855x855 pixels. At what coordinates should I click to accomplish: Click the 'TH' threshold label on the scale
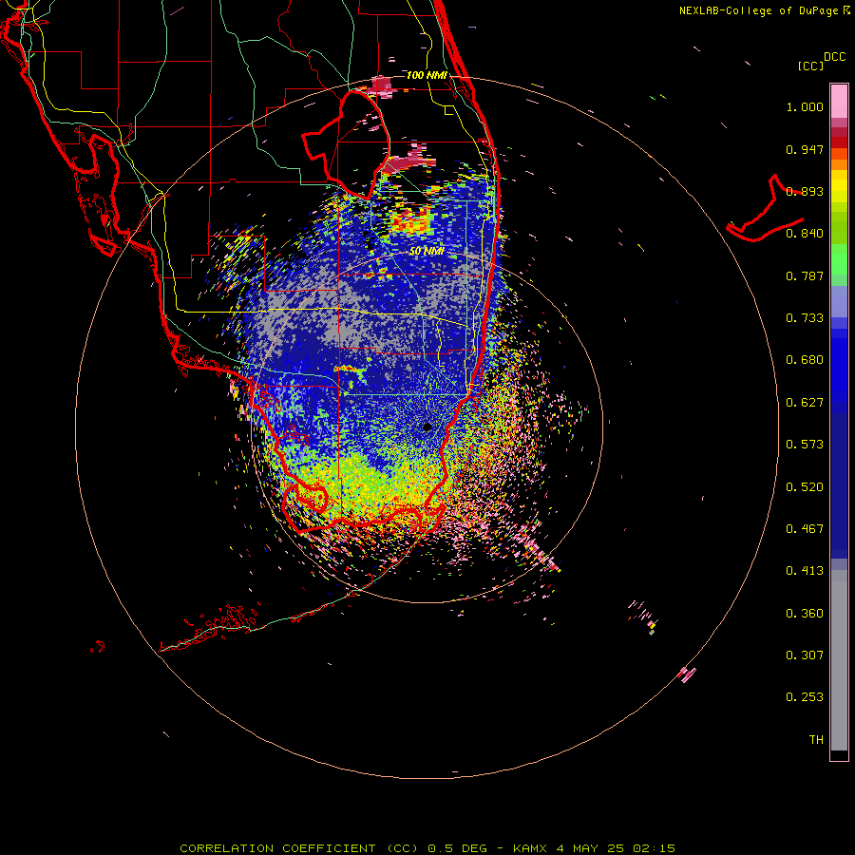pos(816,740)
